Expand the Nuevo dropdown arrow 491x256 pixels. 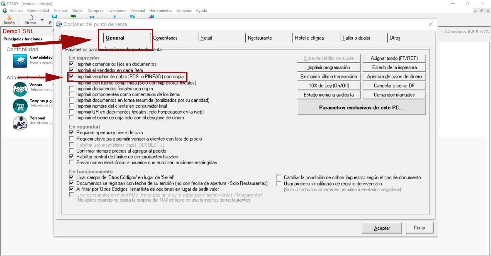(x=42, y=20)
